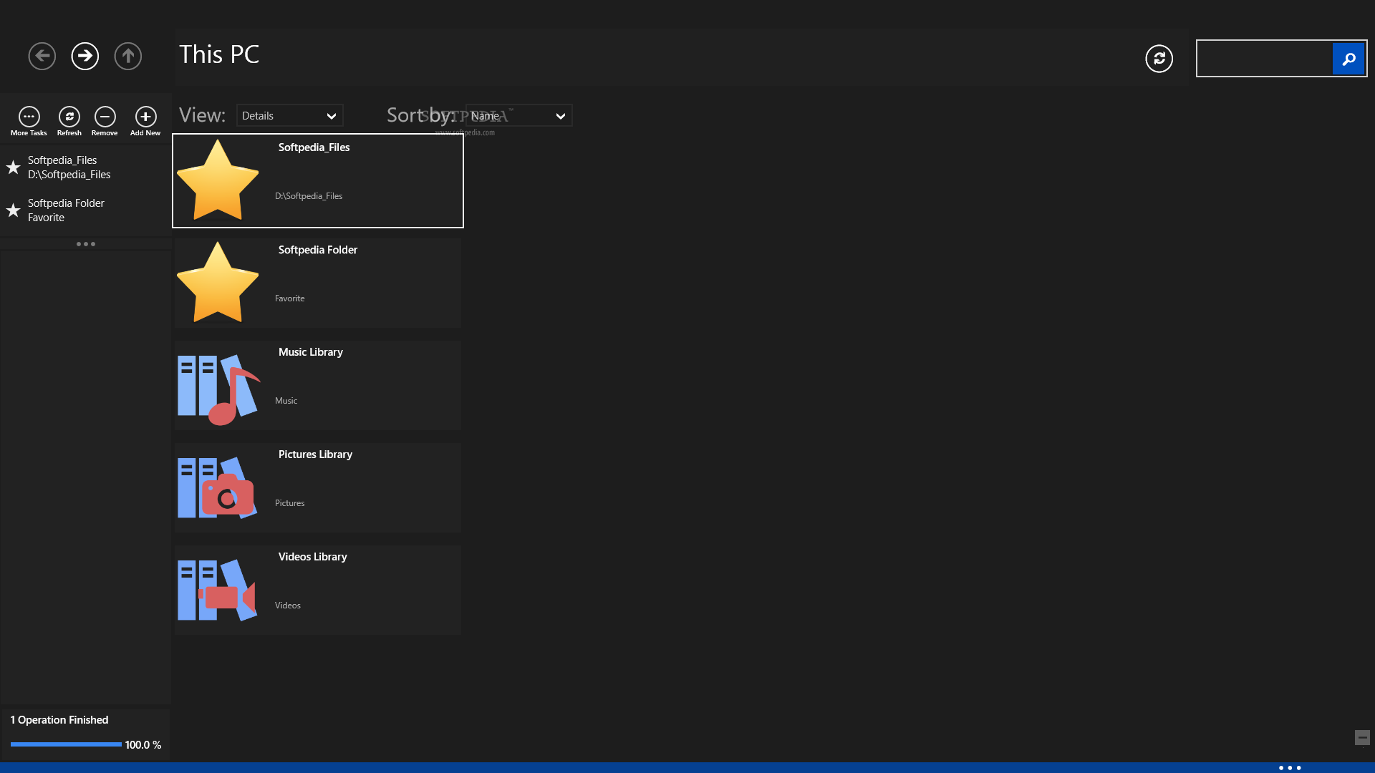This screenshot has height=773, width=1375.
Task: Go back using the back arrow
Action: pyautogui.click(x=42, y=56)
